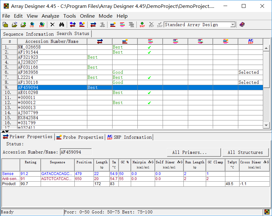
Task: Open the File menu
Action: click(6, 16)
